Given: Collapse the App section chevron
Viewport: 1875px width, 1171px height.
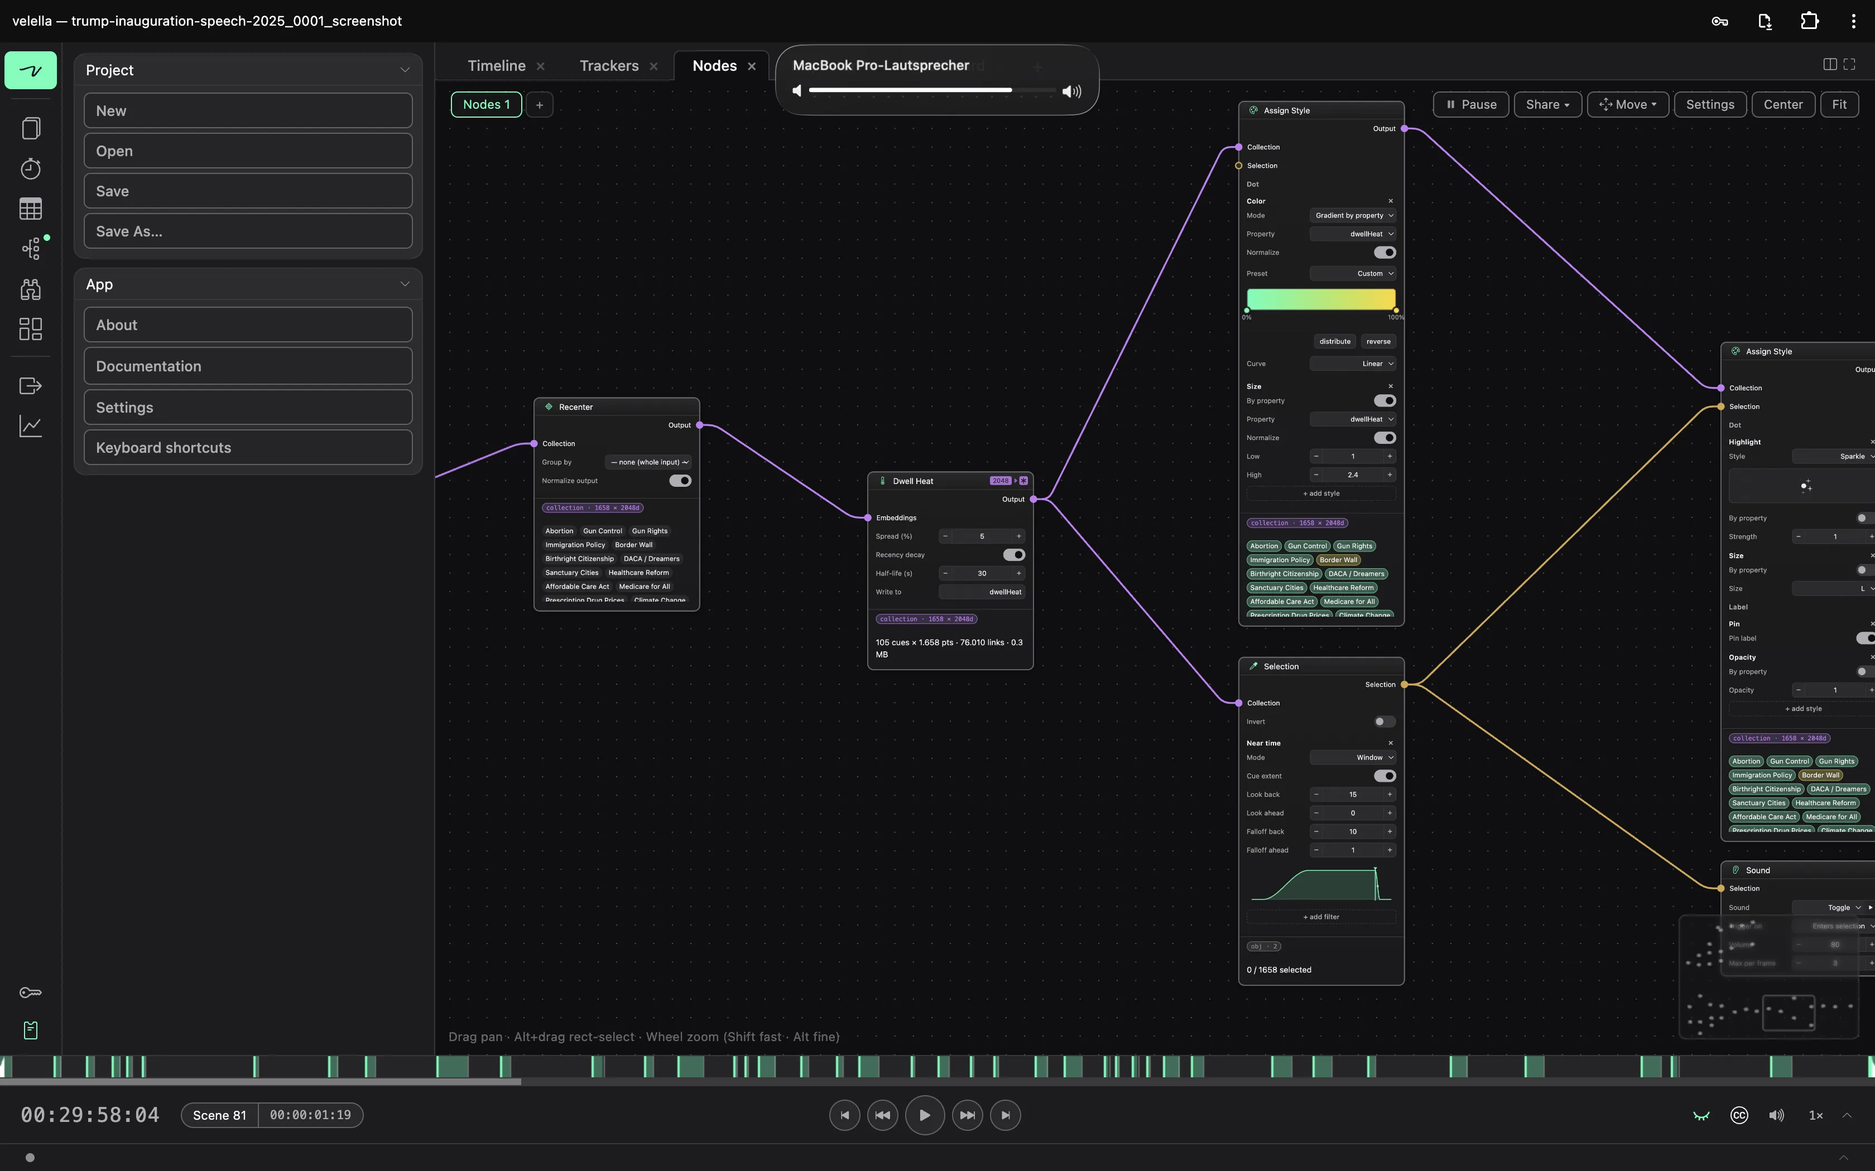Looking at the screenshot, I should 405,284.
